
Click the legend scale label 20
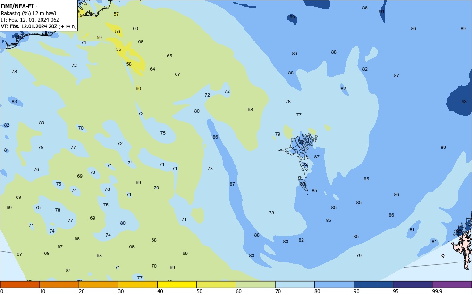(x=82, y=291)
